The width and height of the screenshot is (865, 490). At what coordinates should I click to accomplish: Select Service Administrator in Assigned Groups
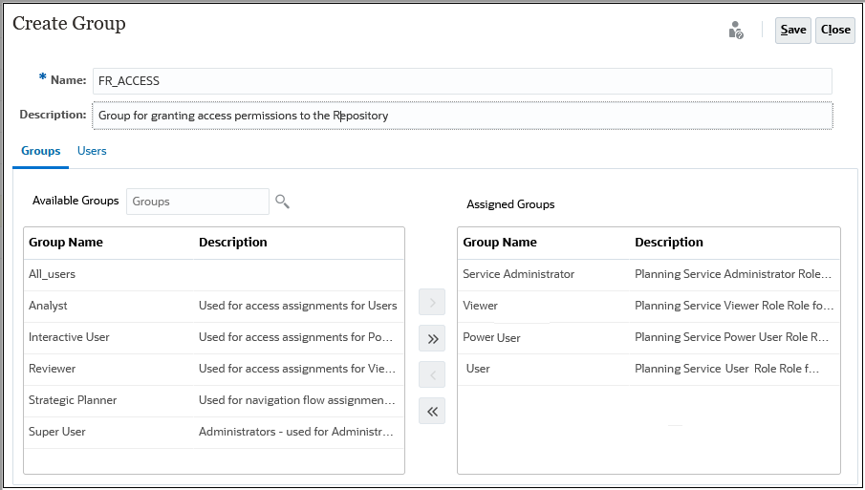coord(519,274)
